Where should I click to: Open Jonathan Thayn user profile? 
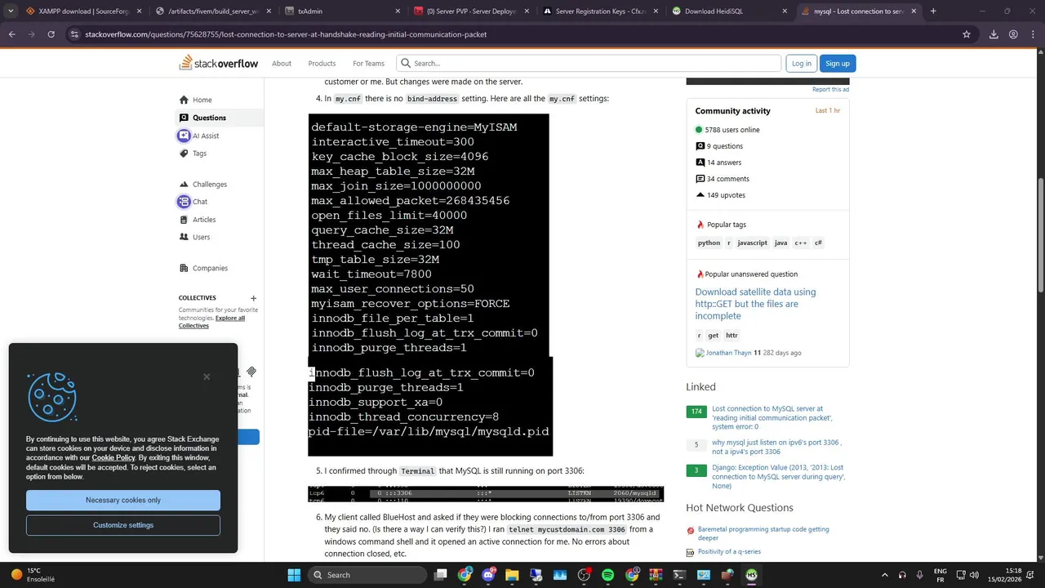[x=728, y=353]
